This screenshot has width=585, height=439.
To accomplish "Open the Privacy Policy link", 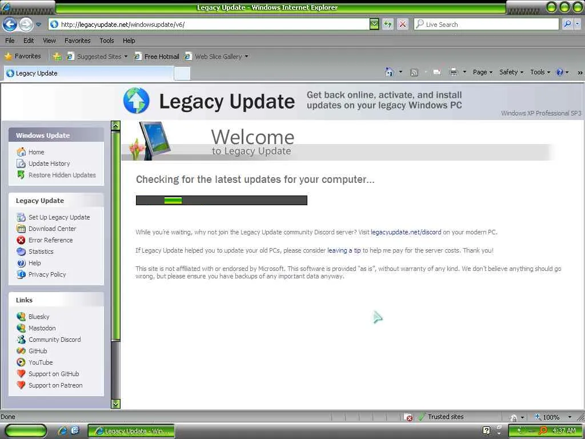I will tap(47, 274).
